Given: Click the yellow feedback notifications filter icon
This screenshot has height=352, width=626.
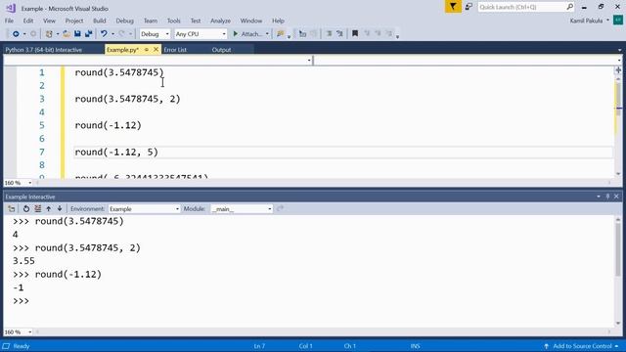Looking at the screenshot, I should pyautogui.click(x=453, y=7).
